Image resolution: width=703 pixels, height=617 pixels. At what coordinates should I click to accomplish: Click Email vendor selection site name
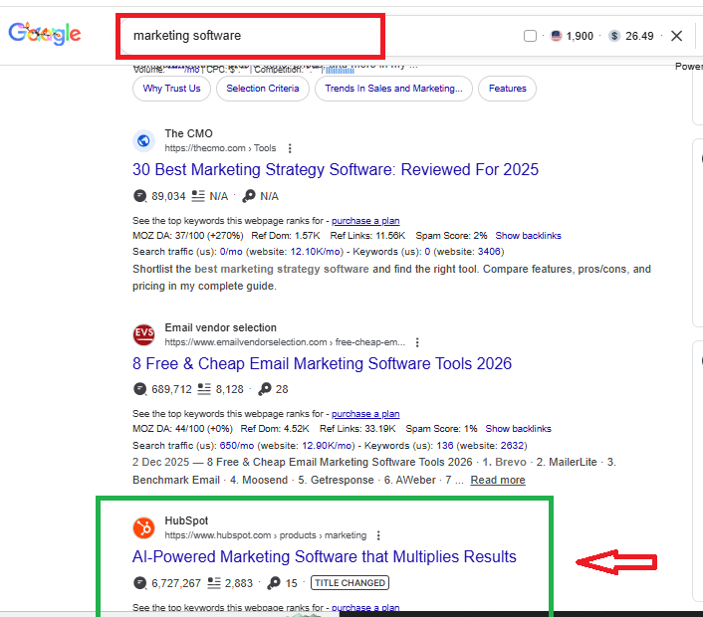pyautogui.click(x=221, y=327)
